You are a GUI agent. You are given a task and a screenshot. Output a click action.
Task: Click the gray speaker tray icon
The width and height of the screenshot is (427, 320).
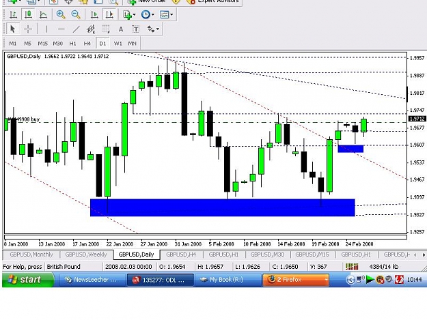[389, 279]
